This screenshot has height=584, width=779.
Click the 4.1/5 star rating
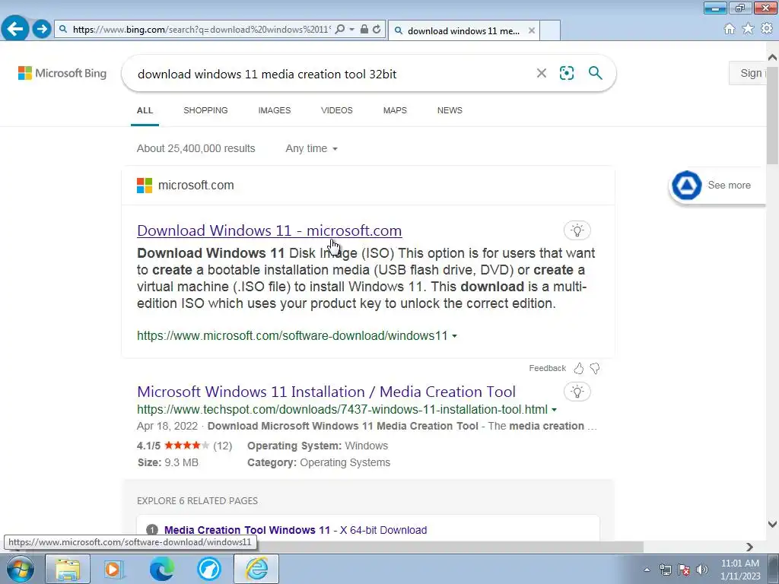tap(184, 446)
